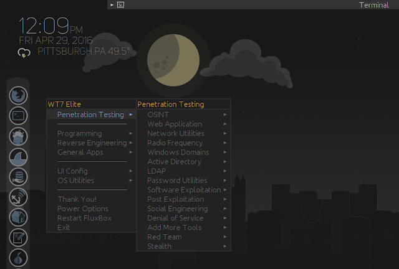Viewport: 399px width, 269px height.
Task: Click the play arrow in the top toolbar
Action: (112, 4)
